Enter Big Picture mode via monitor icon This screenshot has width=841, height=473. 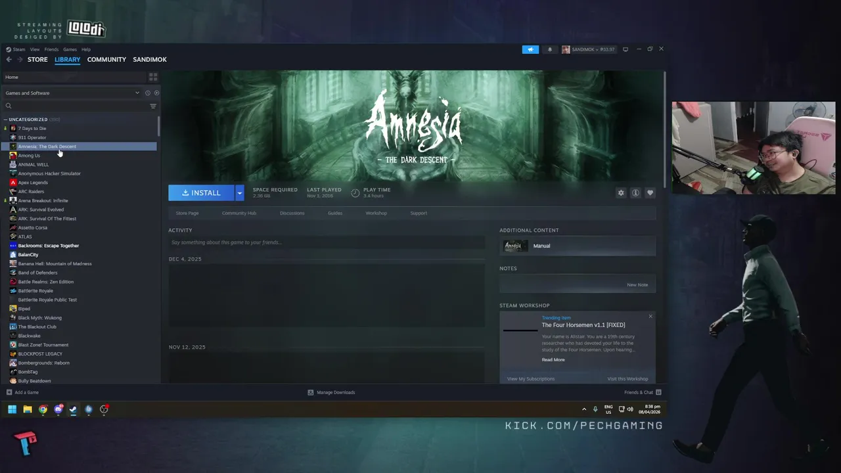point(625,49)
